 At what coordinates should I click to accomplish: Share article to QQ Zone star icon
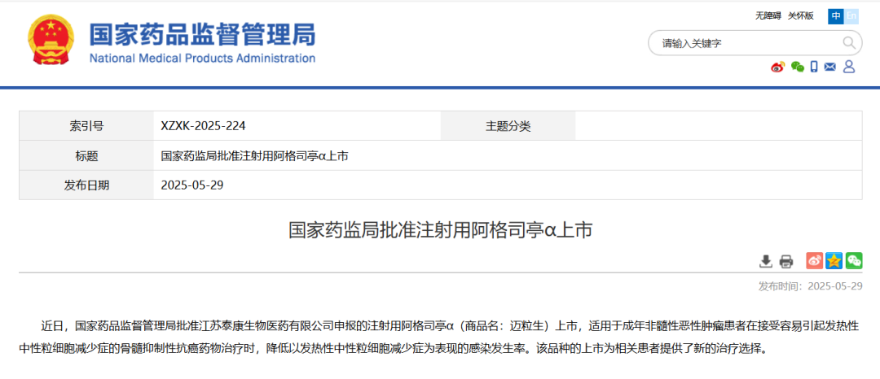click(x=834, y=260)
